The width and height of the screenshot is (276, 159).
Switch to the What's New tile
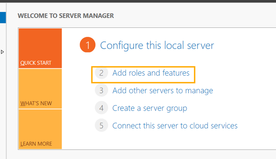(x=40, y=89)
